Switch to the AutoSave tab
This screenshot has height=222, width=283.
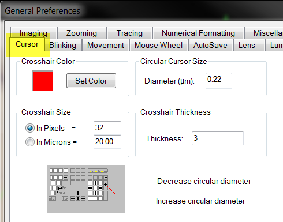(x=211, y=46)
